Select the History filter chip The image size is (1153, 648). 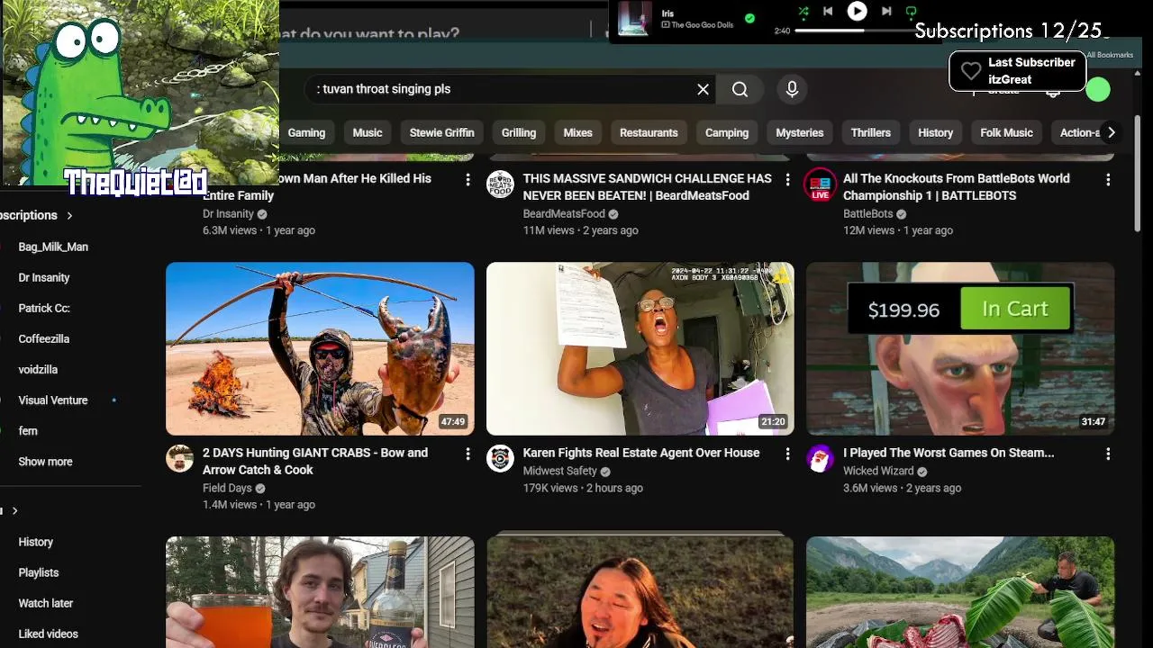(x=935, y=132)
